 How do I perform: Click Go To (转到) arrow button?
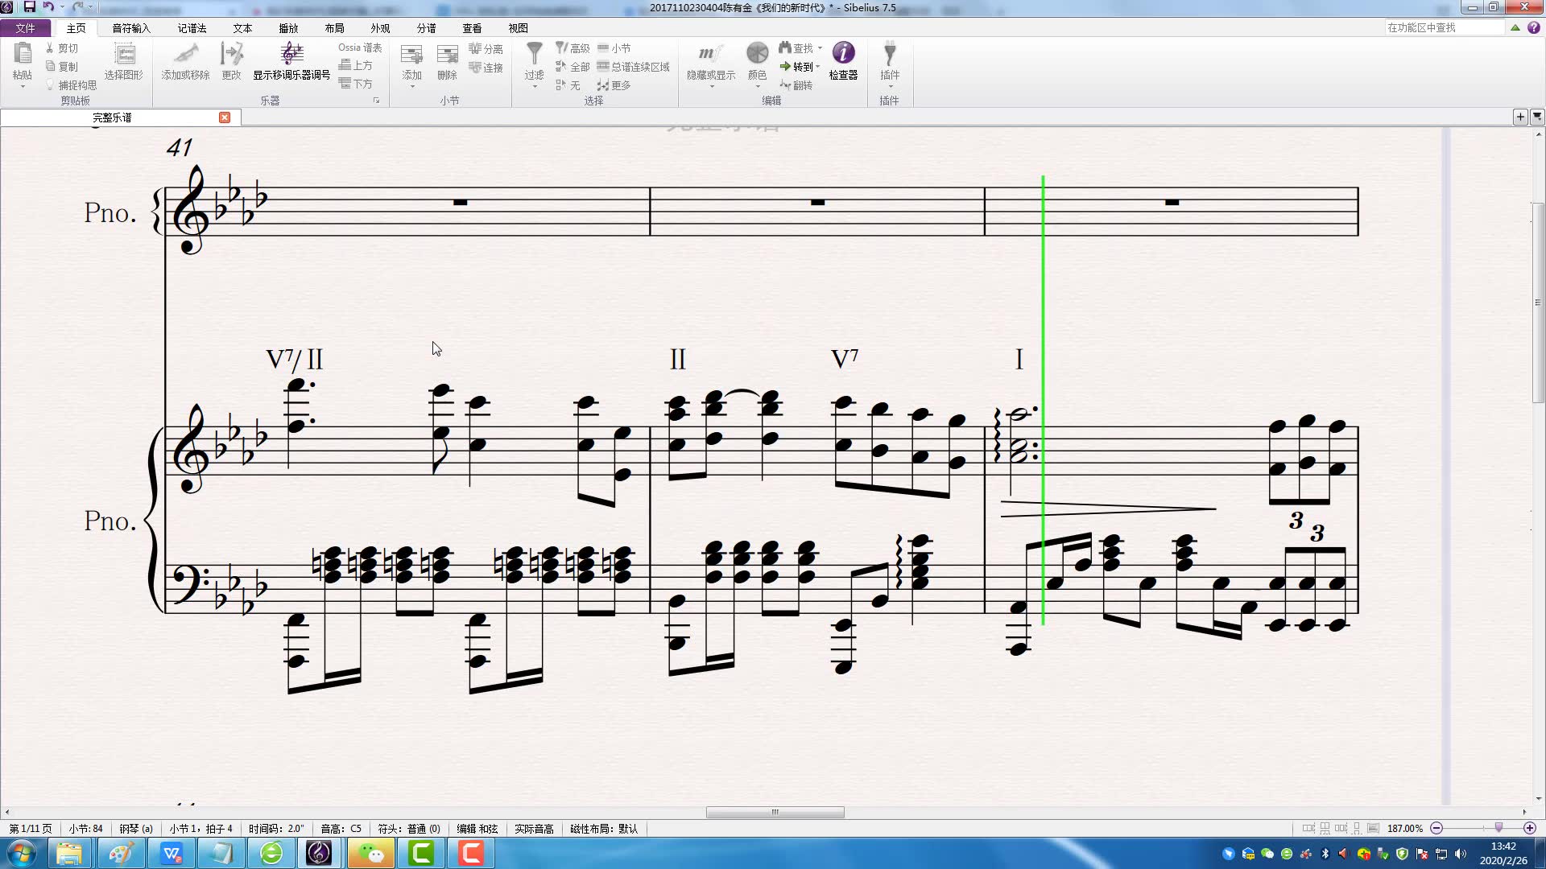[796, 67]
